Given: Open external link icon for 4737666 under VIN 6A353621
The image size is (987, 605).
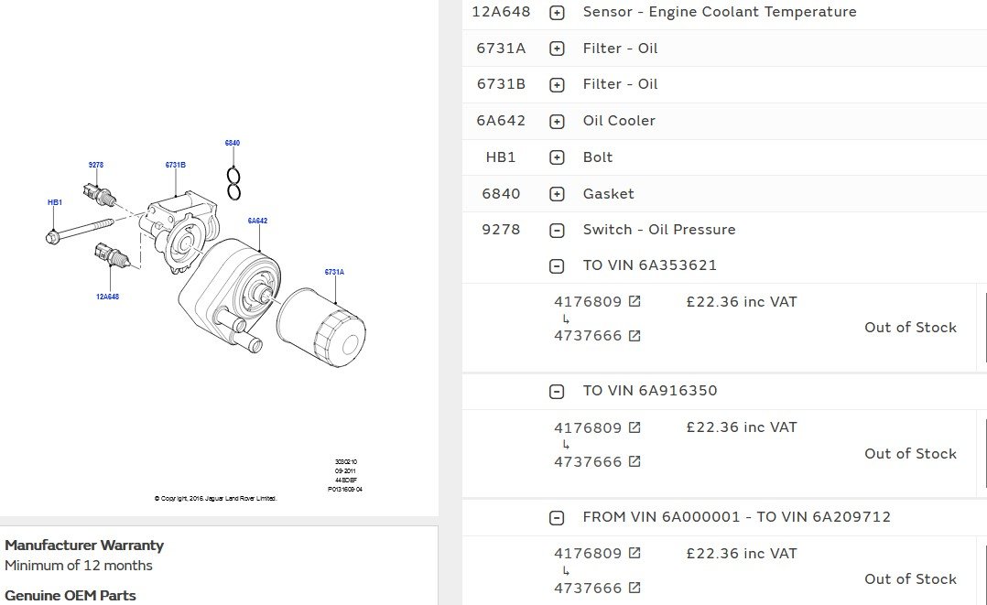Looking at the screenshot, I should pyautogui.click(x=634, y=336).
